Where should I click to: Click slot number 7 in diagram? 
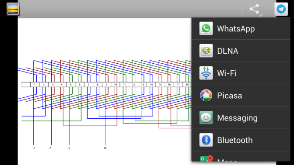pos(89,85)
